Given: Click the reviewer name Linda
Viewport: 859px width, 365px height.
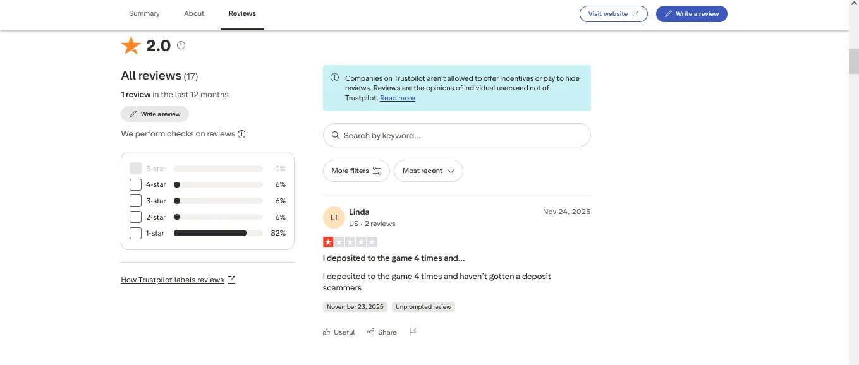Looking at the screenshot, I should click(359, 212).
